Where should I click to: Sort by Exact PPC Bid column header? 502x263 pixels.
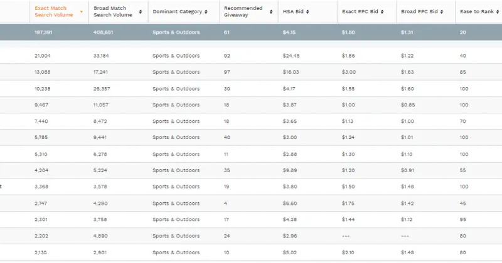(360, 11)
